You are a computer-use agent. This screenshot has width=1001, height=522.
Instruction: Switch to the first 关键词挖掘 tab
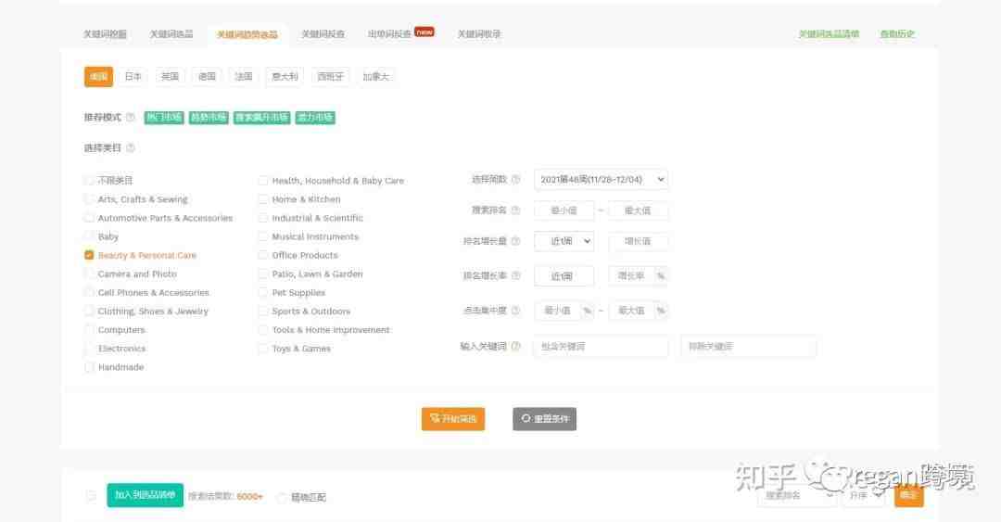coord(105,34)
